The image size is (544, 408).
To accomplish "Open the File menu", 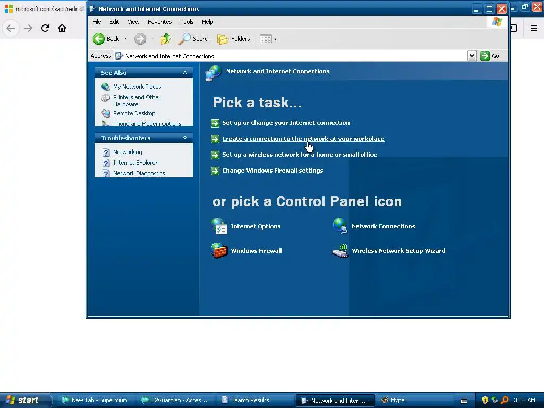I will coord(97,22).
